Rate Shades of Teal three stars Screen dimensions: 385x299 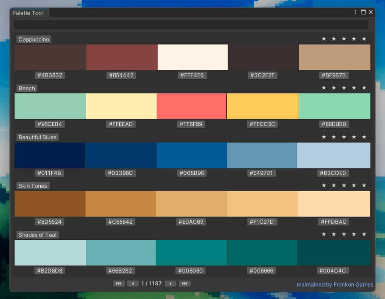[x=344, y=234]
